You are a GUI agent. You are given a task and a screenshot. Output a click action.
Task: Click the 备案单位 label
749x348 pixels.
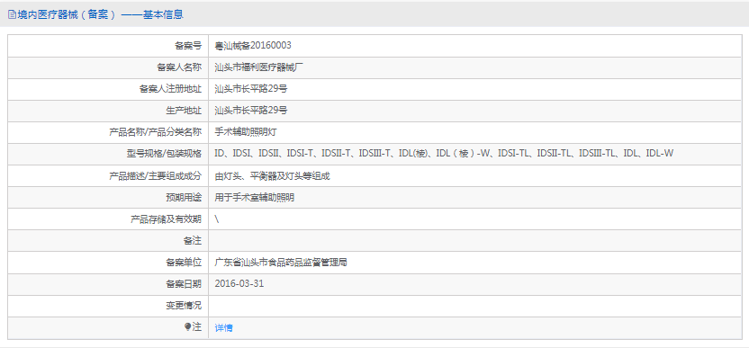tap(184, 262)
